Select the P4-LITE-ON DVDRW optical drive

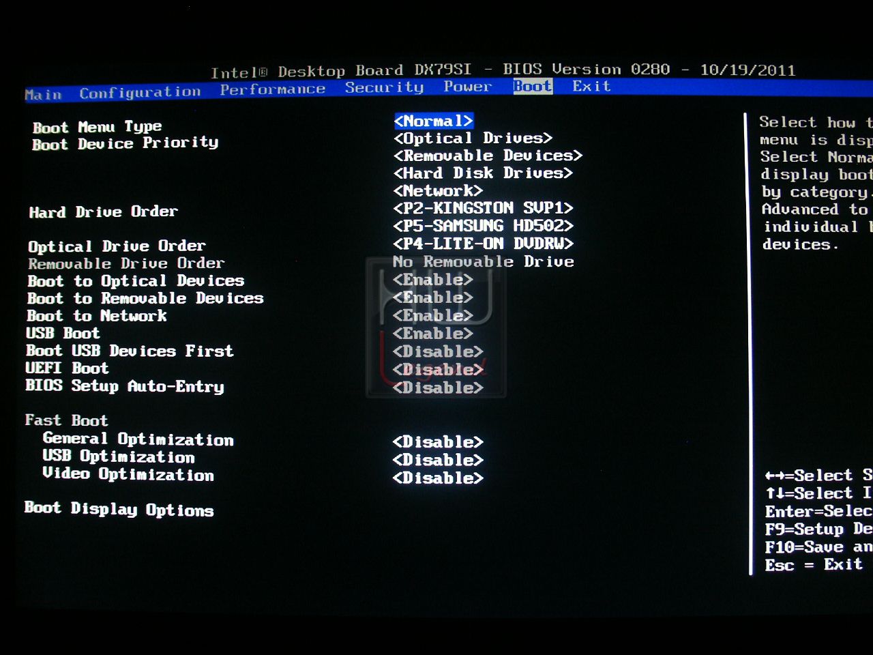[x=483, y=244]
